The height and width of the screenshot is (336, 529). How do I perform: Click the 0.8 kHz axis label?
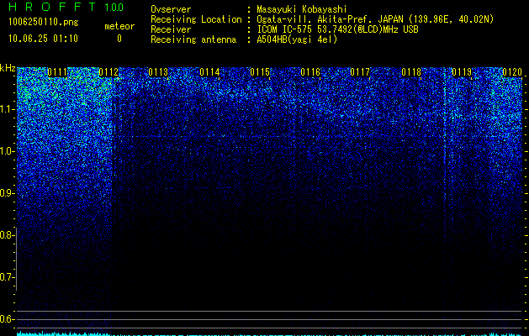(x=6, y=235)
